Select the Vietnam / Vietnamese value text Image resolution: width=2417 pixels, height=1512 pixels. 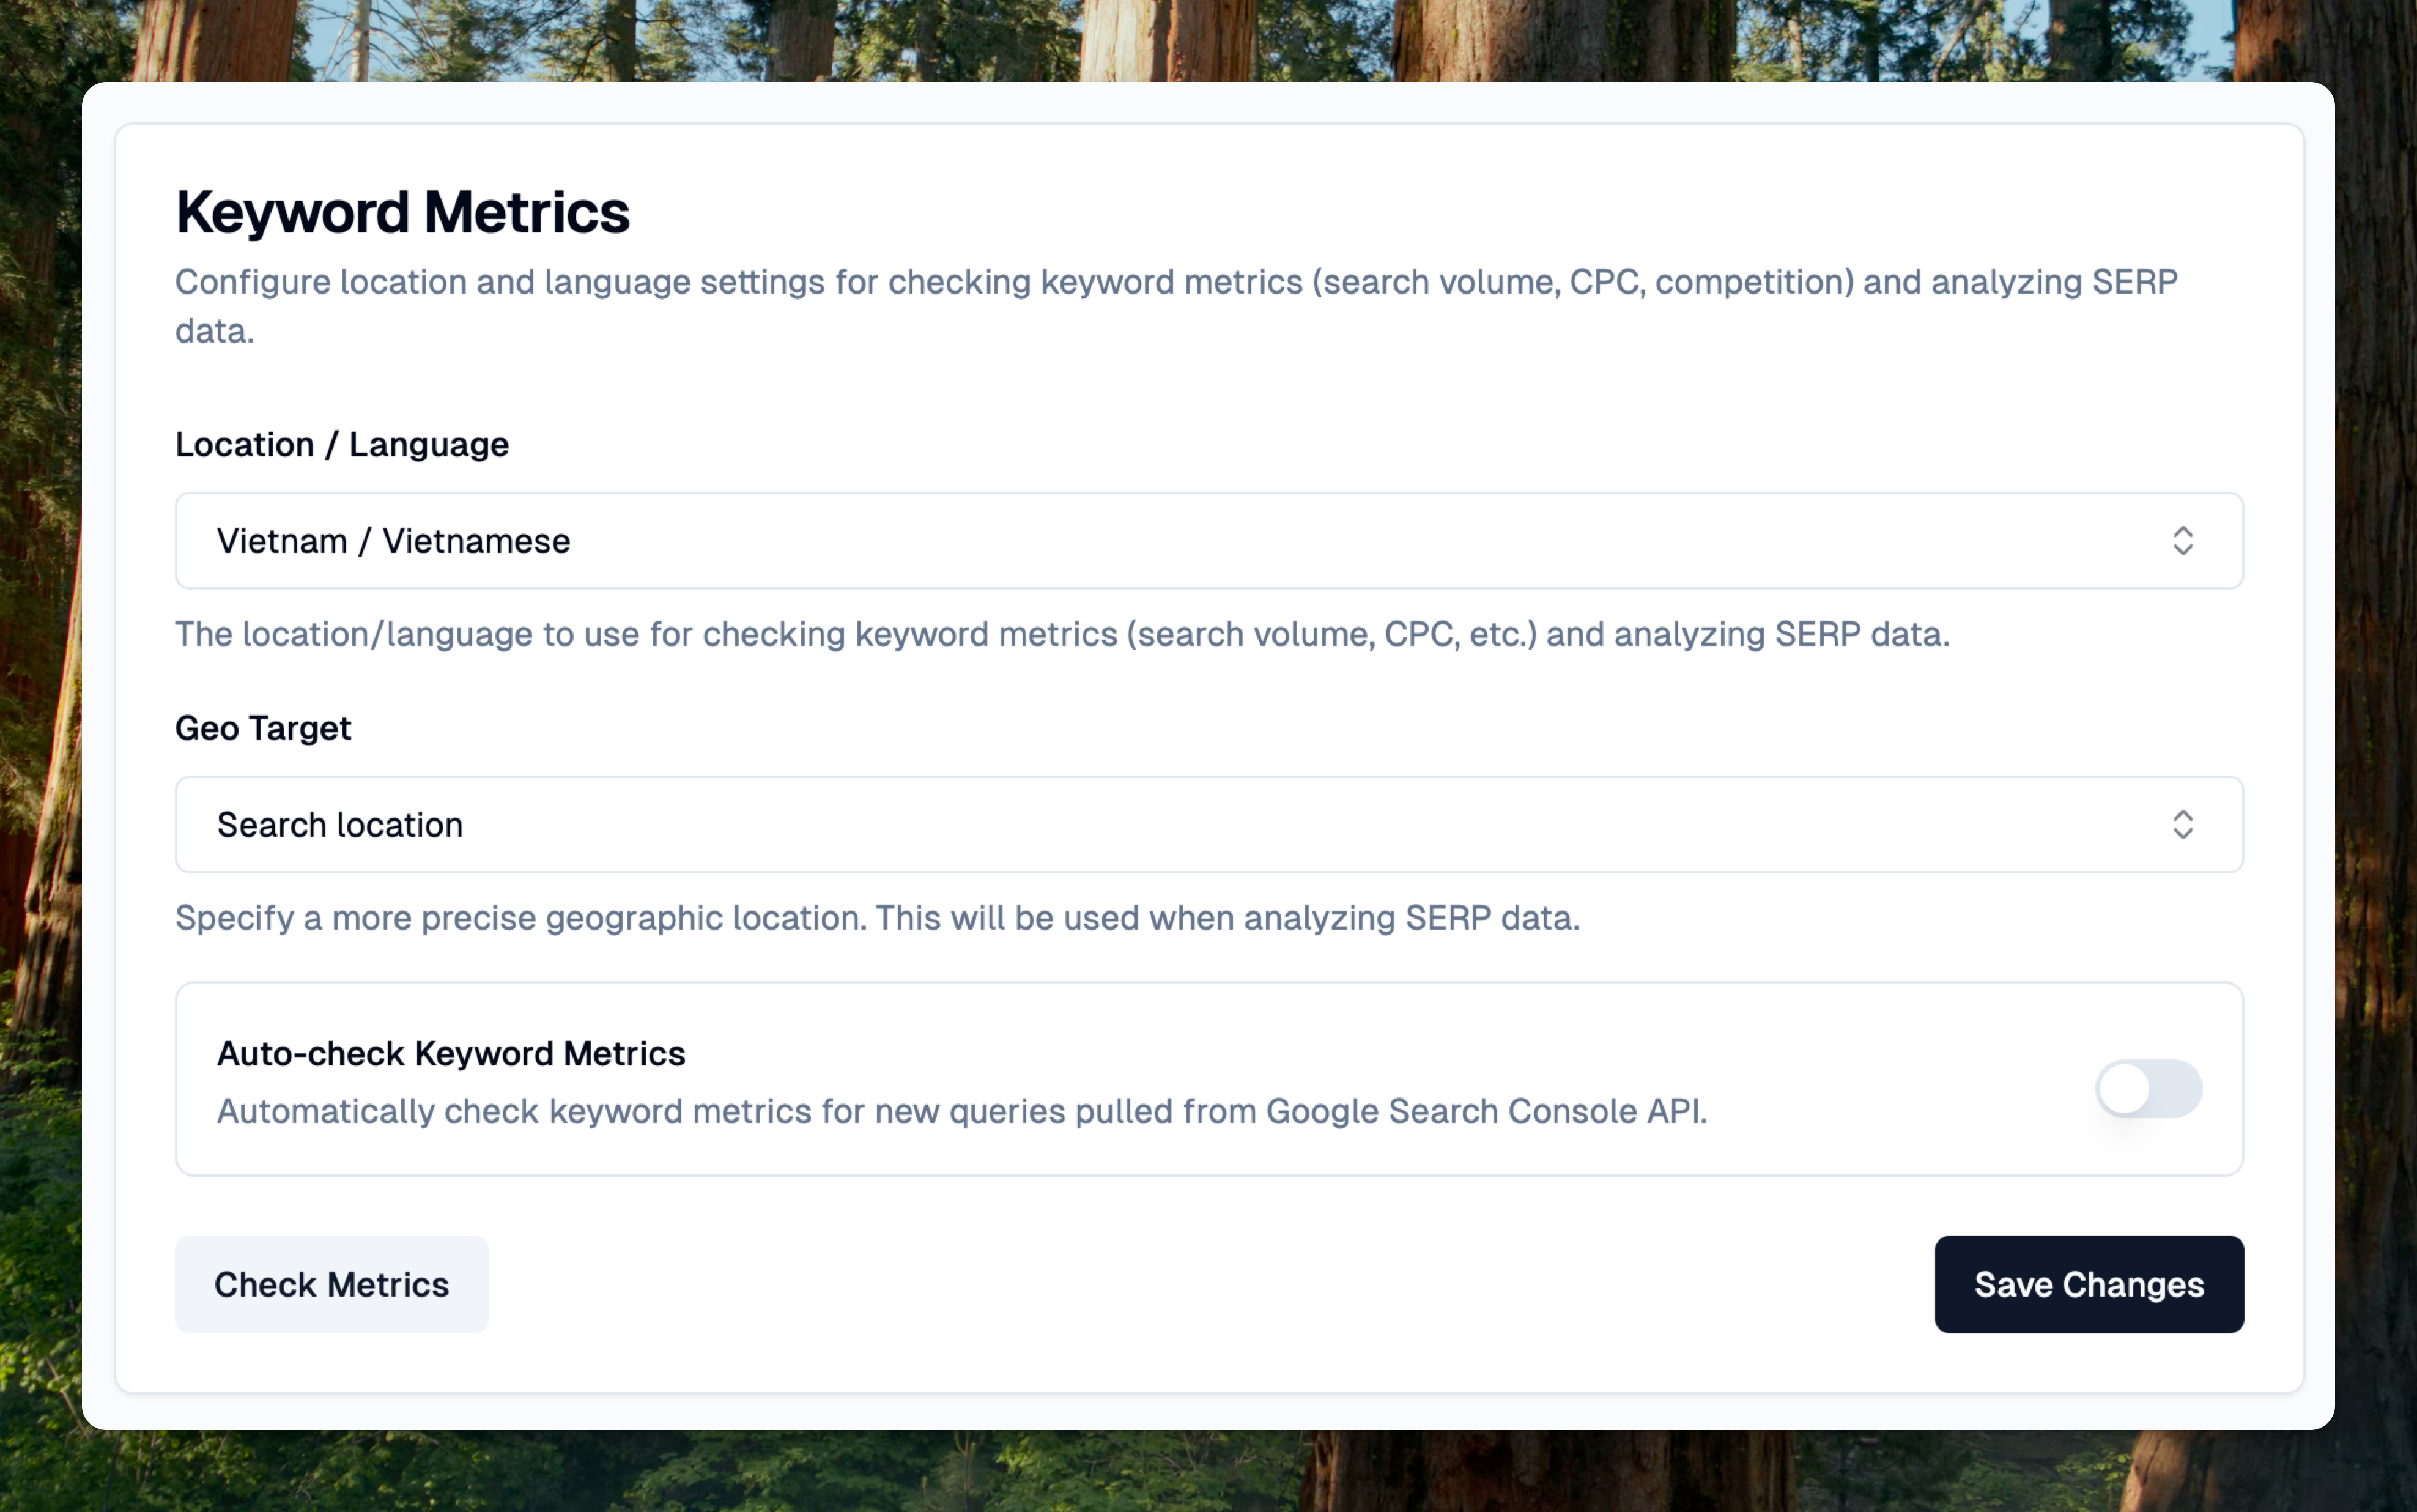394,542
